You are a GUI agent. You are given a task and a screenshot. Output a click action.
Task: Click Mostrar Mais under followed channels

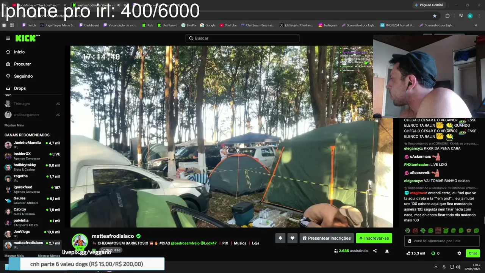point(14,125)
